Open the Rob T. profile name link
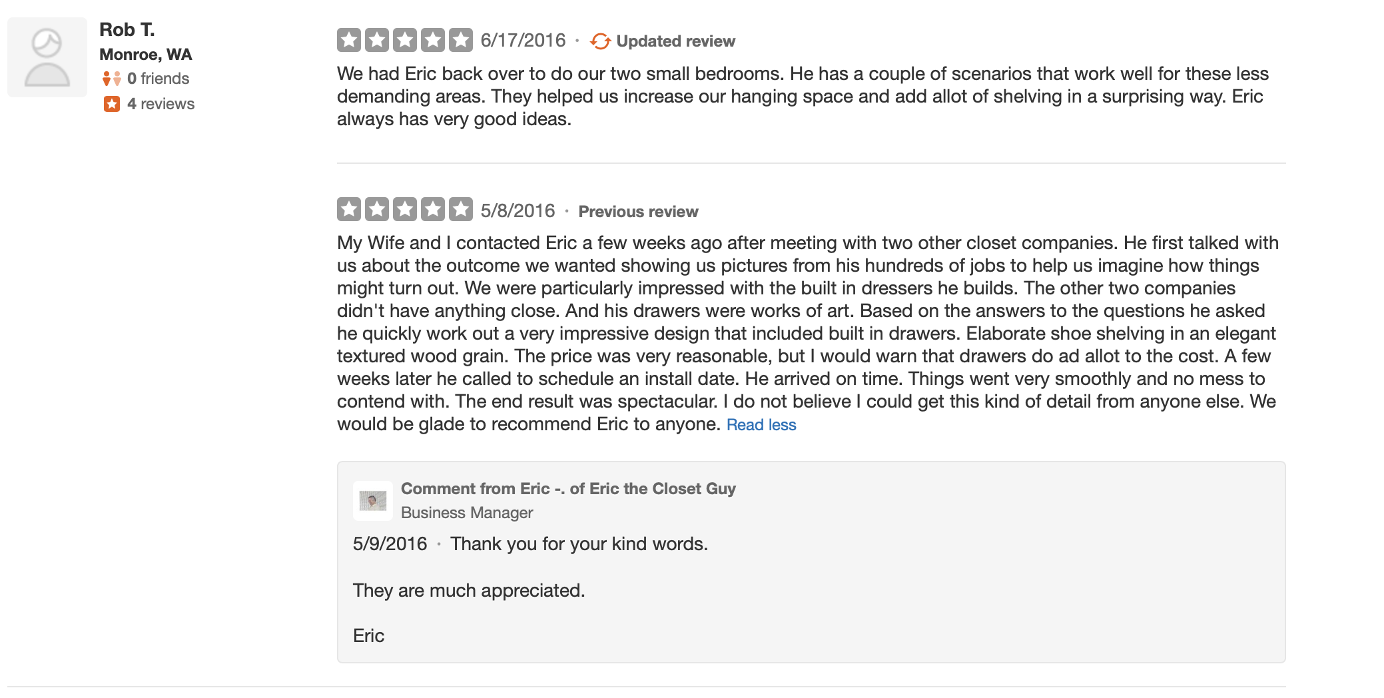Viewport: 1384px width, 698px height. point(127,29)
